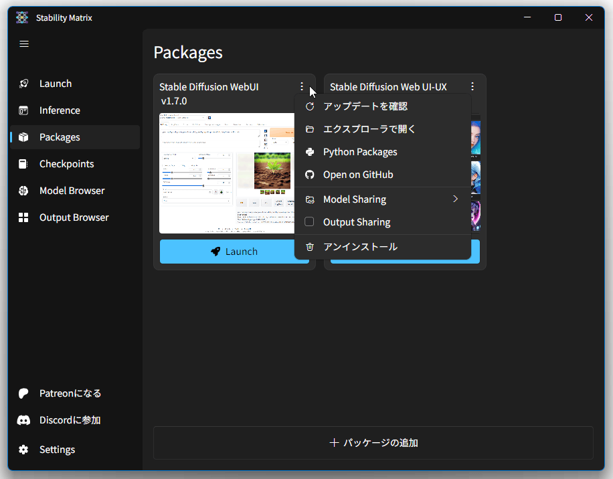
Task: Click the Stable Diffusion WebUI title text
Action: [209, 87]
